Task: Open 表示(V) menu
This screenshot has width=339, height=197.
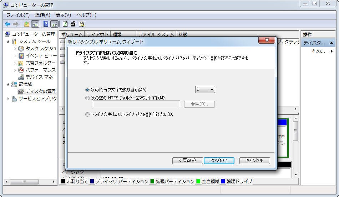Action: point(64,15)
